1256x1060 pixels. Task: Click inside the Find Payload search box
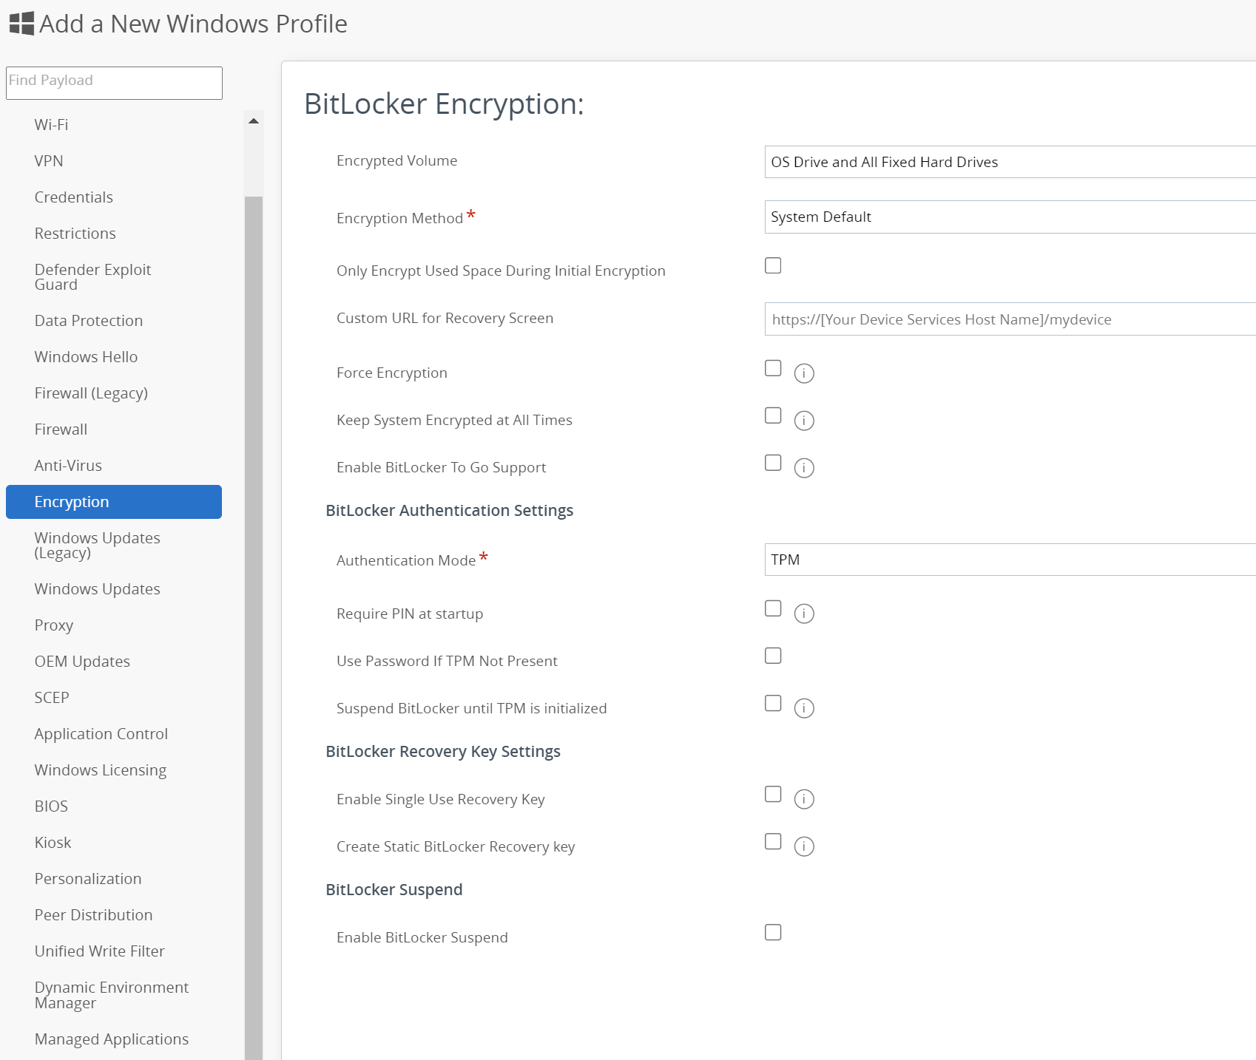[114, 82]
